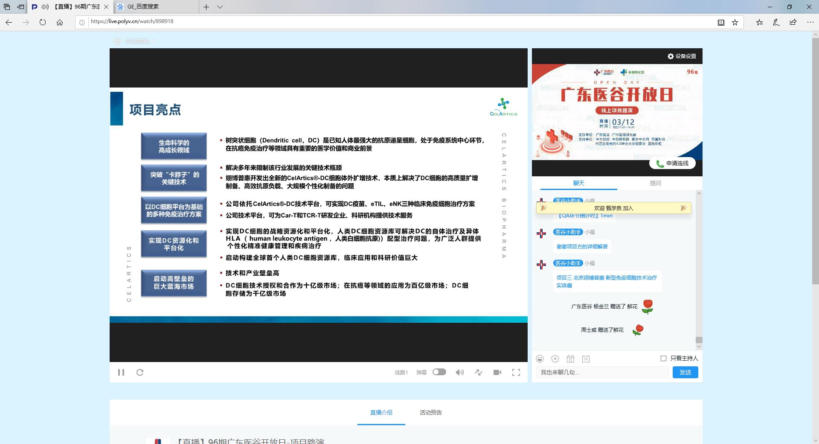Screen dimensions: 819x444
Task: Click the 申请连线 button
Action: click(x=672, y=163)
